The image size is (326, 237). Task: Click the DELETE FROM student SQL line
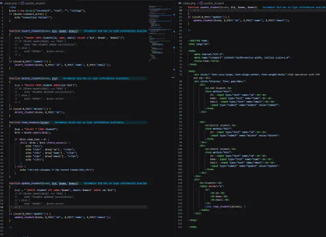[46, 85]
